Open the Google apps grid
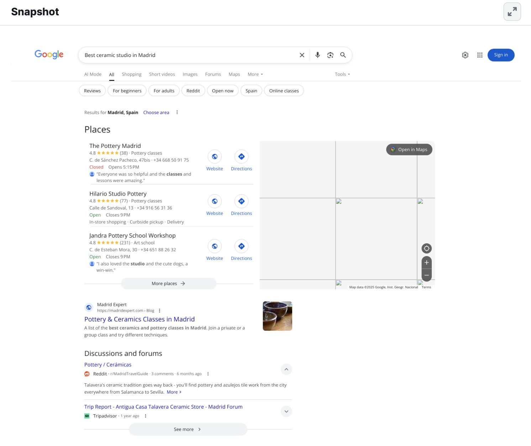 [x=480, y=55]
